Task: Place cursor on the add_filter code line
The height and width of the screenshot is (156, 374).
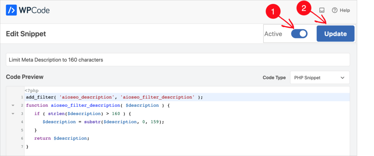Action: pyautogui.click(x=114, y=97)
